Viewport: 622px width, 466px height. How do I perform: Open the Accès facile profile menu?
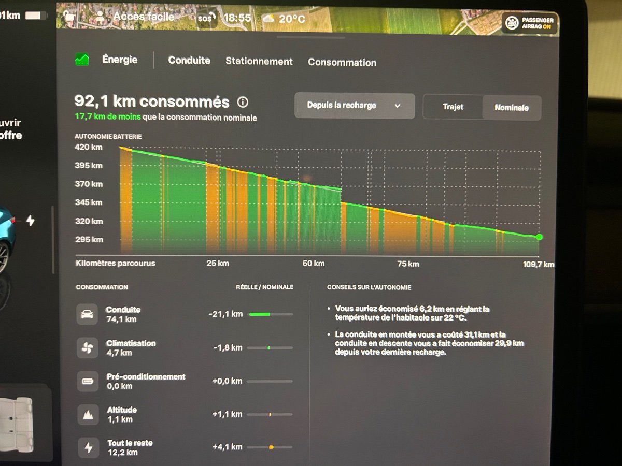pos(135,17)
